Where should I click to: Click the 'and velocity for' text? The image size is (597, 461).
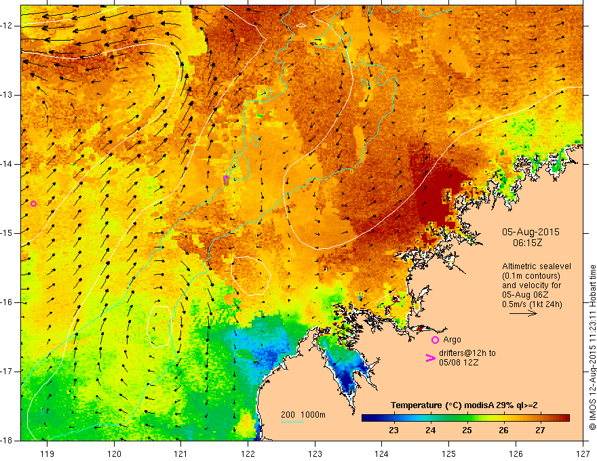[531, 285]
